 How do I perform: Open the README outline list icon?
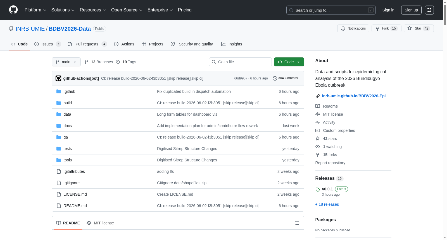click(x=297, y=223)
